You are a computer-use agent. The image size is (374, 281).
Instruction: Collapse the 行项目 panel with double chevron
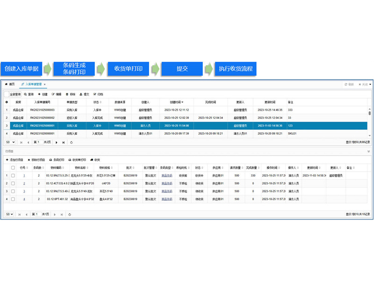click(x=368, y=151)
